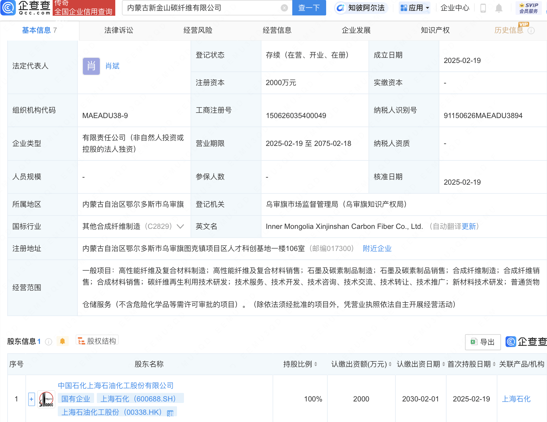Click the 查一下 search button
Screen dimensions: 547x422
(x=309, y=8)
